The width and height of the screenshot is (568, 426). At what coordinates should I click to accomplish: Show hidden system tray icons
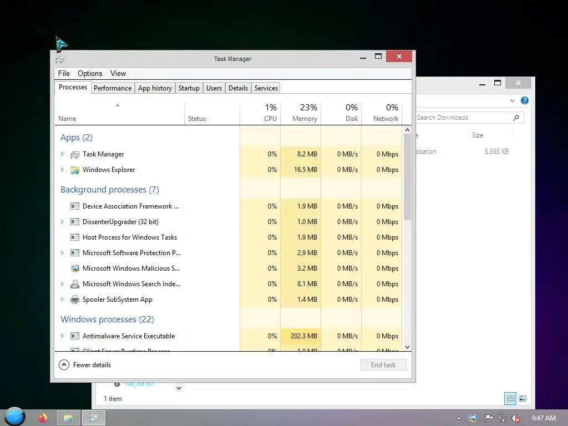459,418
